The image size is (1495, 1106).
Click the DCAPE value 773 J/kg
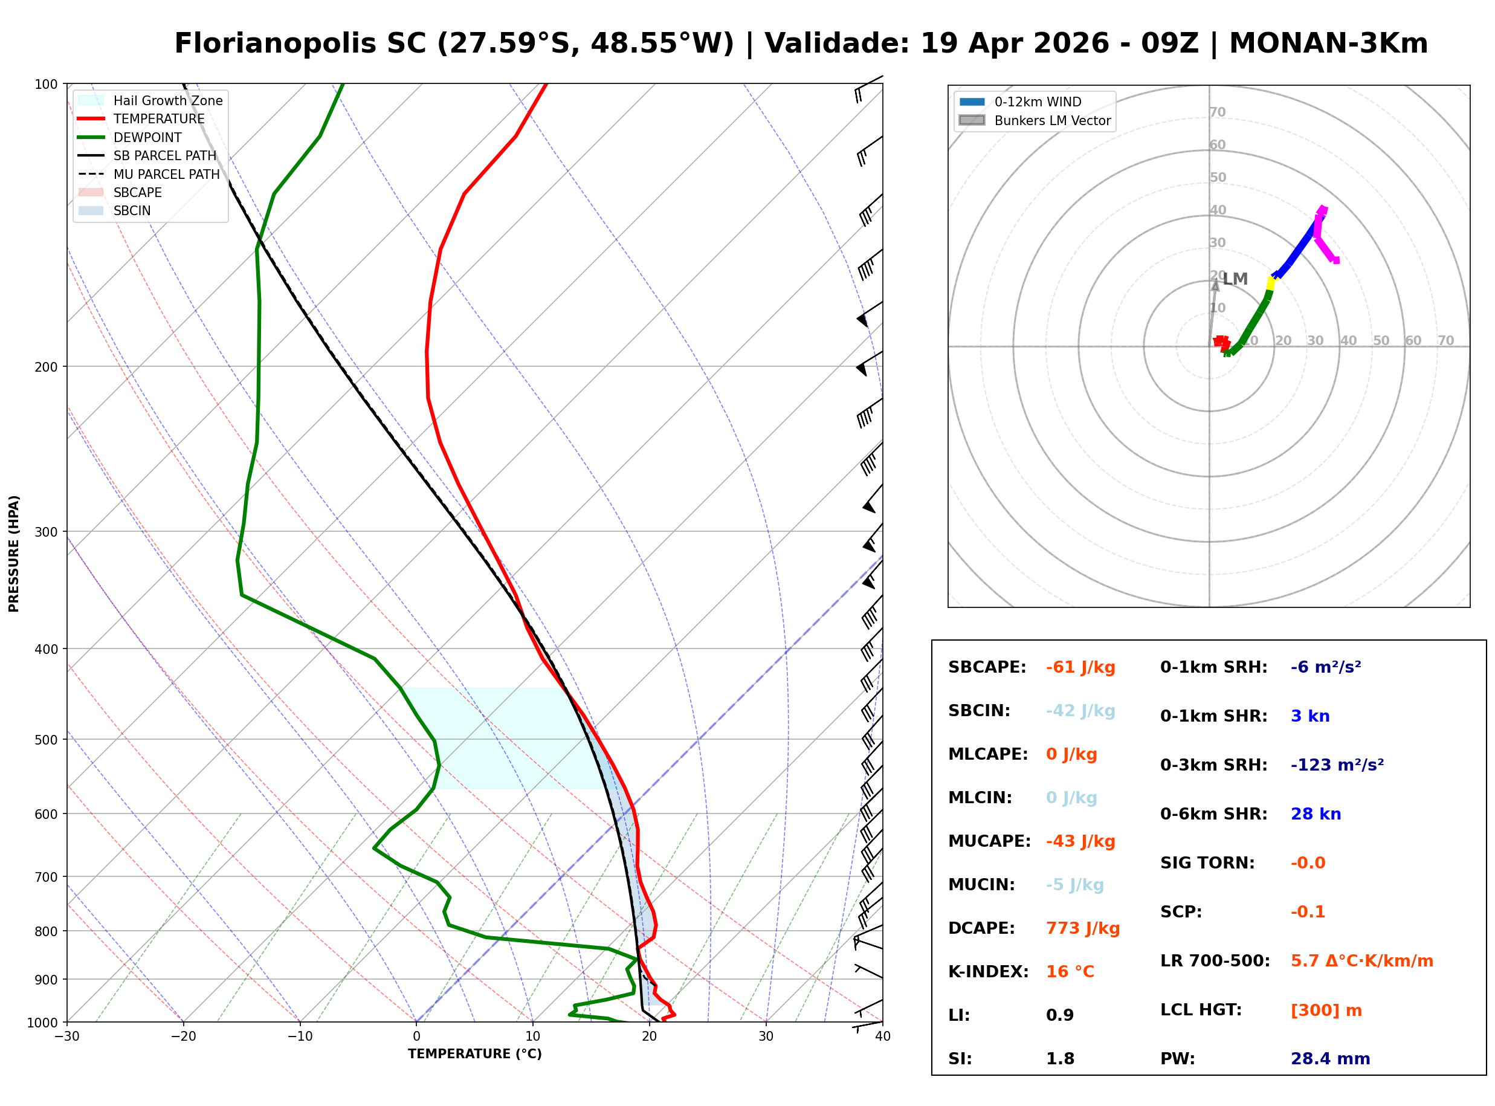click(1083, 928)
